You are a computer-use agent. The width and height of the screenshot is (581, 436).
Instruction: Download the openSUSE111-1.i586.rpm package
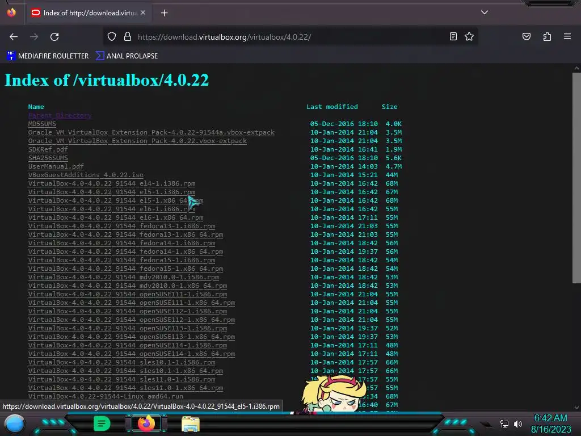tap(128, 295)
